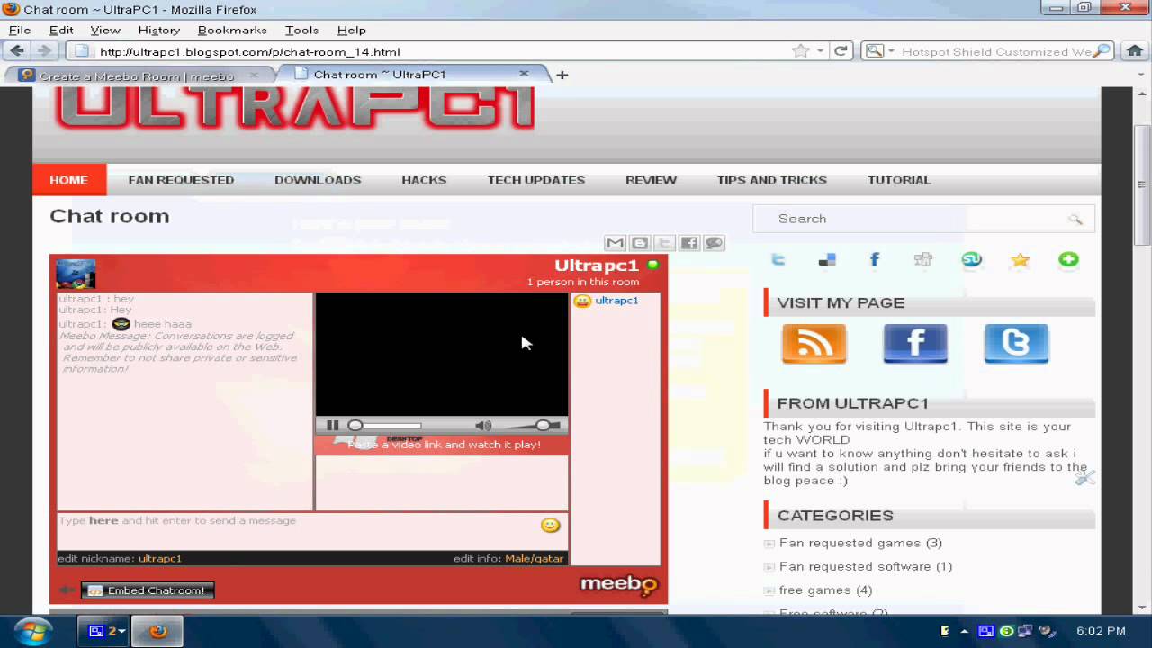
Task: Pause the Meebo video player
Action: point(333,426)
